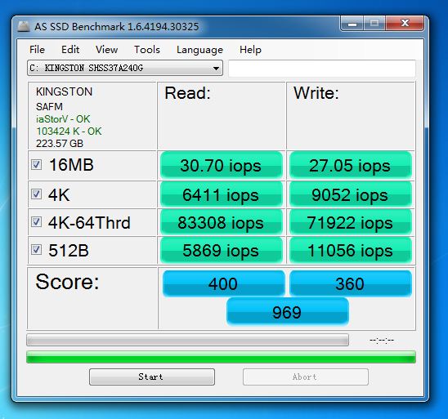Click the gray current test progress bar
448x419 pixels.
pos(187,340)
